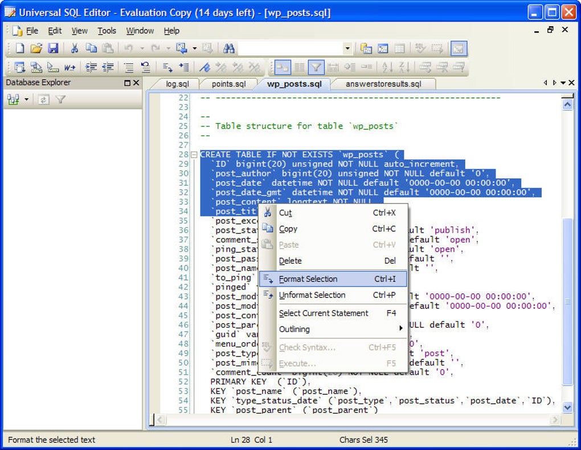The image size is (581, 450).
Task: Open the Tools menu
Action: pos(107,31)
